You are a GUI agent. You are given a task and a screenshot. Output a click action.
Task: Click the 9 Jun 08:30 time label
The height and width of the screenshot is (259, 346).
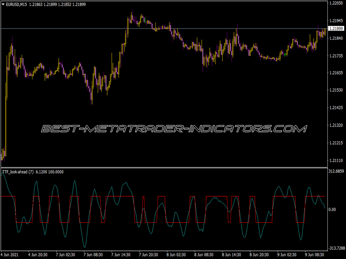click(314, 255)
